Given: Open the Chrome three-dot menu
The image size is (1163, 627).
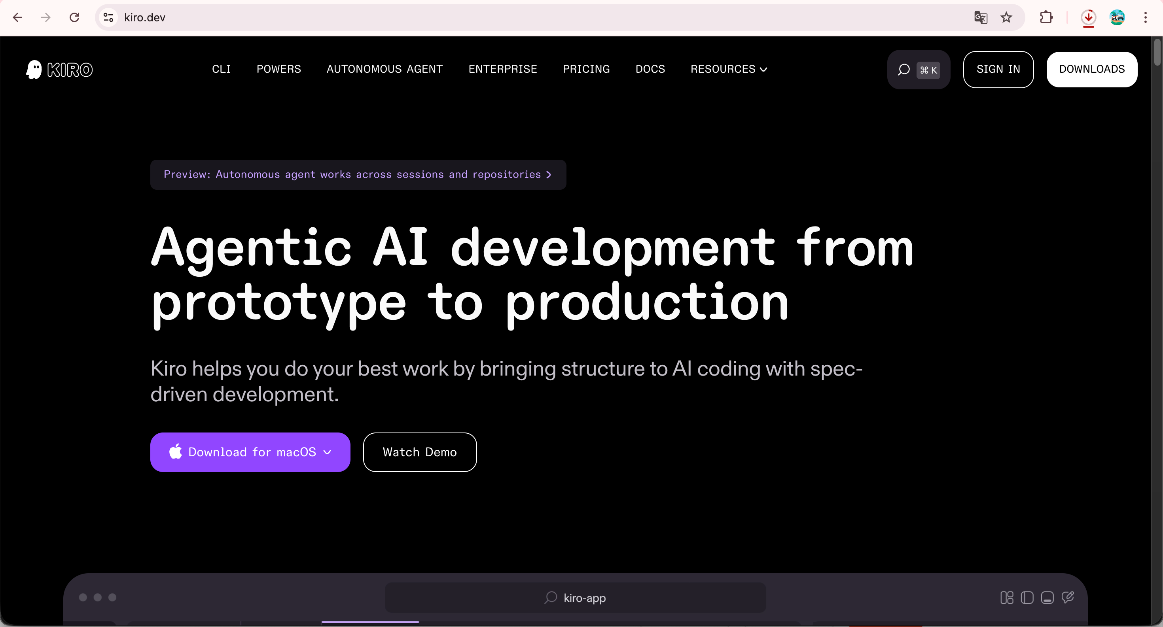Looking at the screenshot, I should point(1145,17).
